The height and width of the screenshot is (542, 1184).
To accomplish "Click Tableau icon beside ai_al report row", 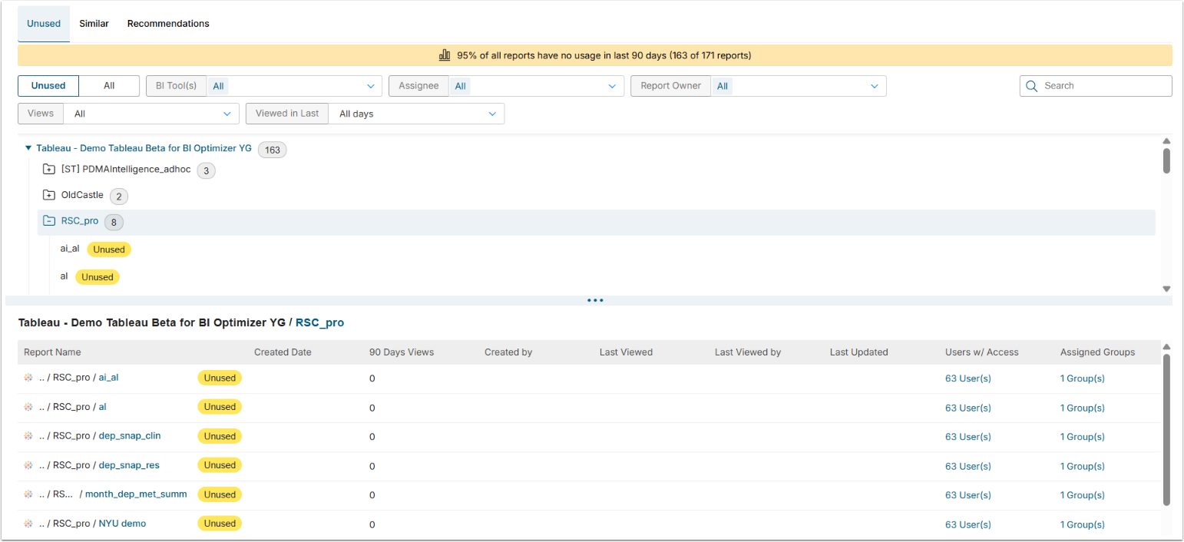I will [28, 378].
